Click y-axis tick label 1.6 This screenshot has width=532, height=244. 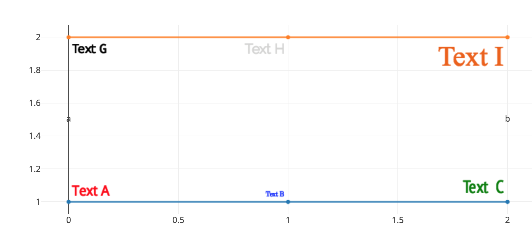point(36,103)
